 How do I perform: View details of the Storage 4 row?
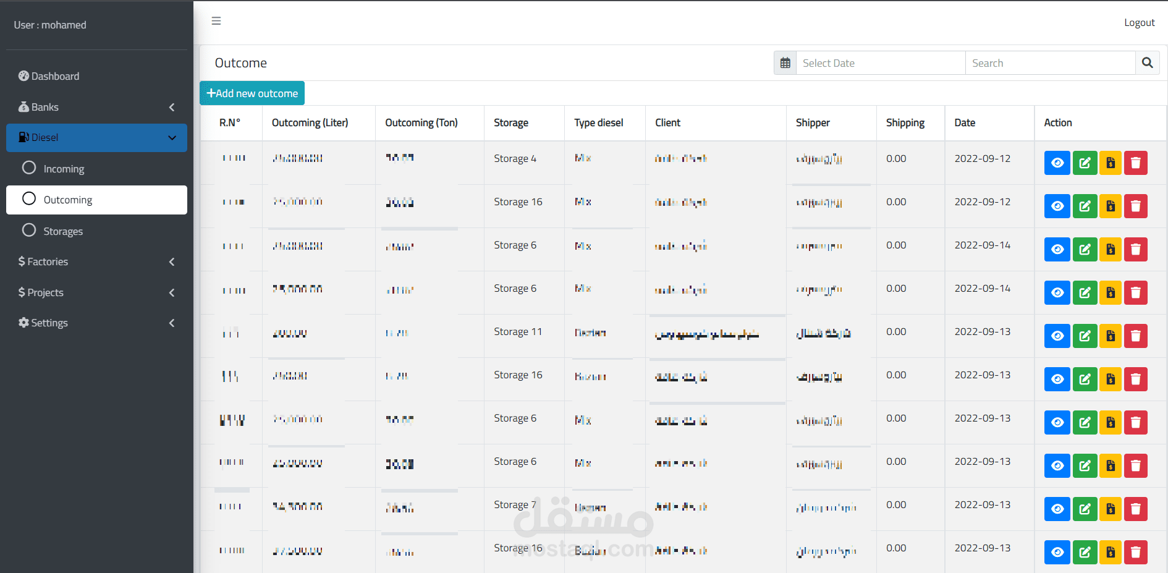pyautogui.click(x=1057, y=163)
